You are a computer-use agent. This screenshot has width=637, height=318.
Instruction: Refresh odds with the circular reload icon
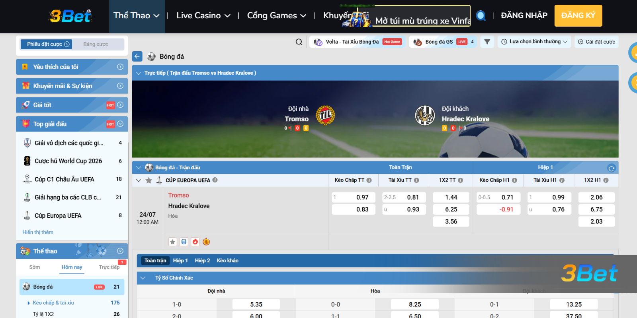click(611, 168)
